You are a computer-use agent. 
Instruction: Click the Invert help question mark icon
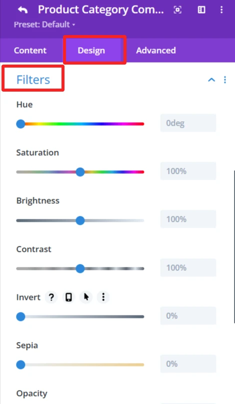[51, 297]
